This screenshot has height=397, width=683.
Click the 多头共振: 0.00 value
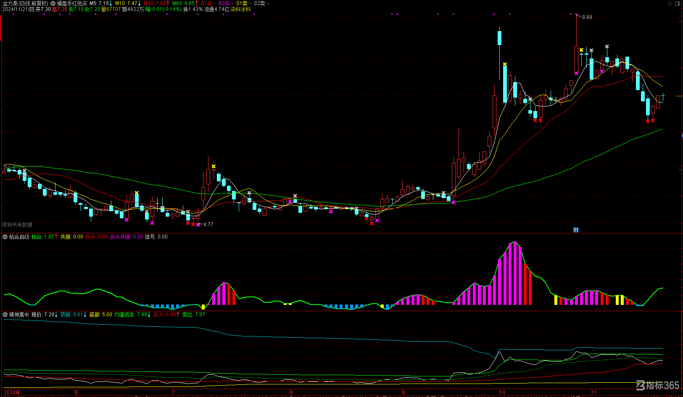(x=126, y=237)
